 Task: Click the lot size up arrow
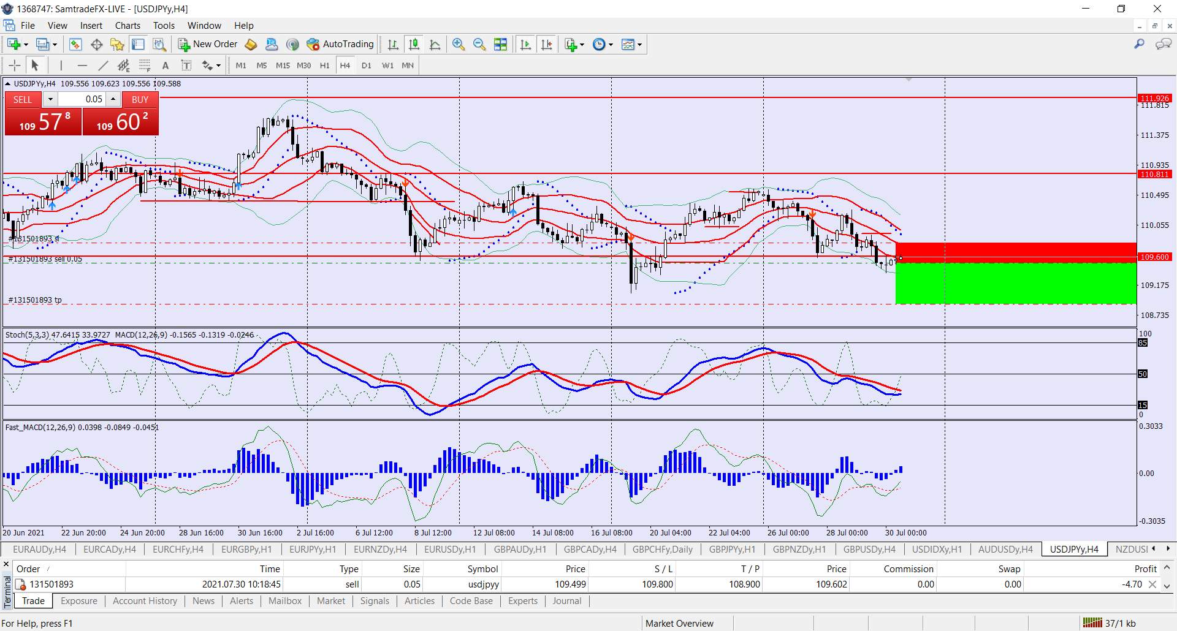pyautogui.click(x=113, y=99)
